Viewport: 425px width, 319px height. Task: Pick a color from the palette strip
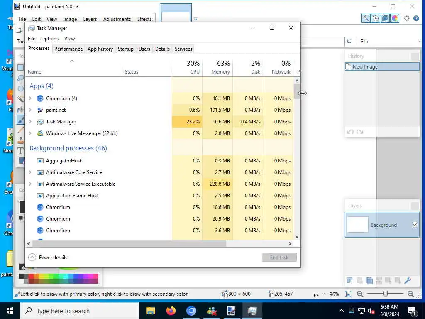(59, 278)
